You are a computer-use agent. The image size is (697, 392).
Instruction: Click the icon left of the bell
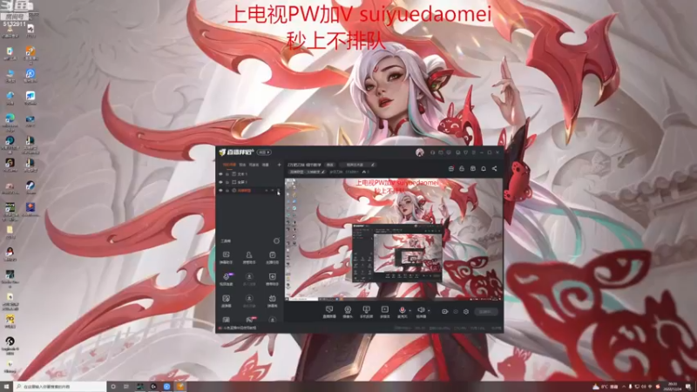click(x=472, y=168)
